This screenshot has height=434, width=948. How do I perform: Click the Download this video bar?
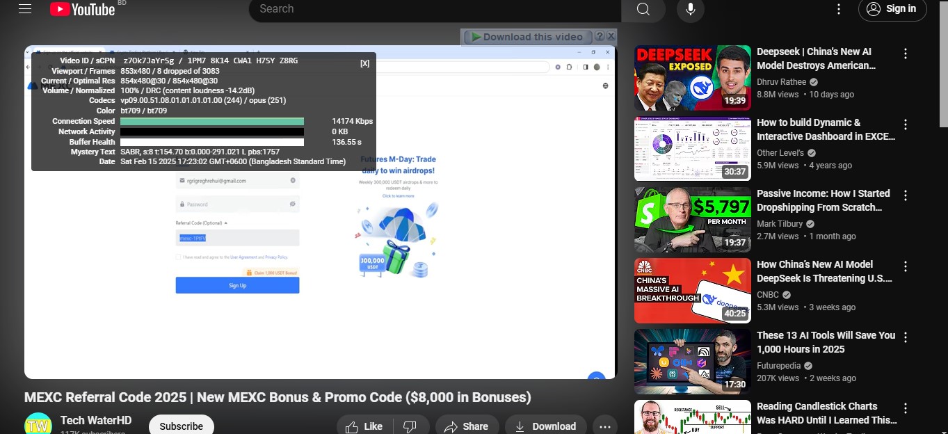pos(528,37)
